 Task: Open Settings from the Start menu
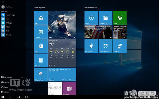[5, 82]
